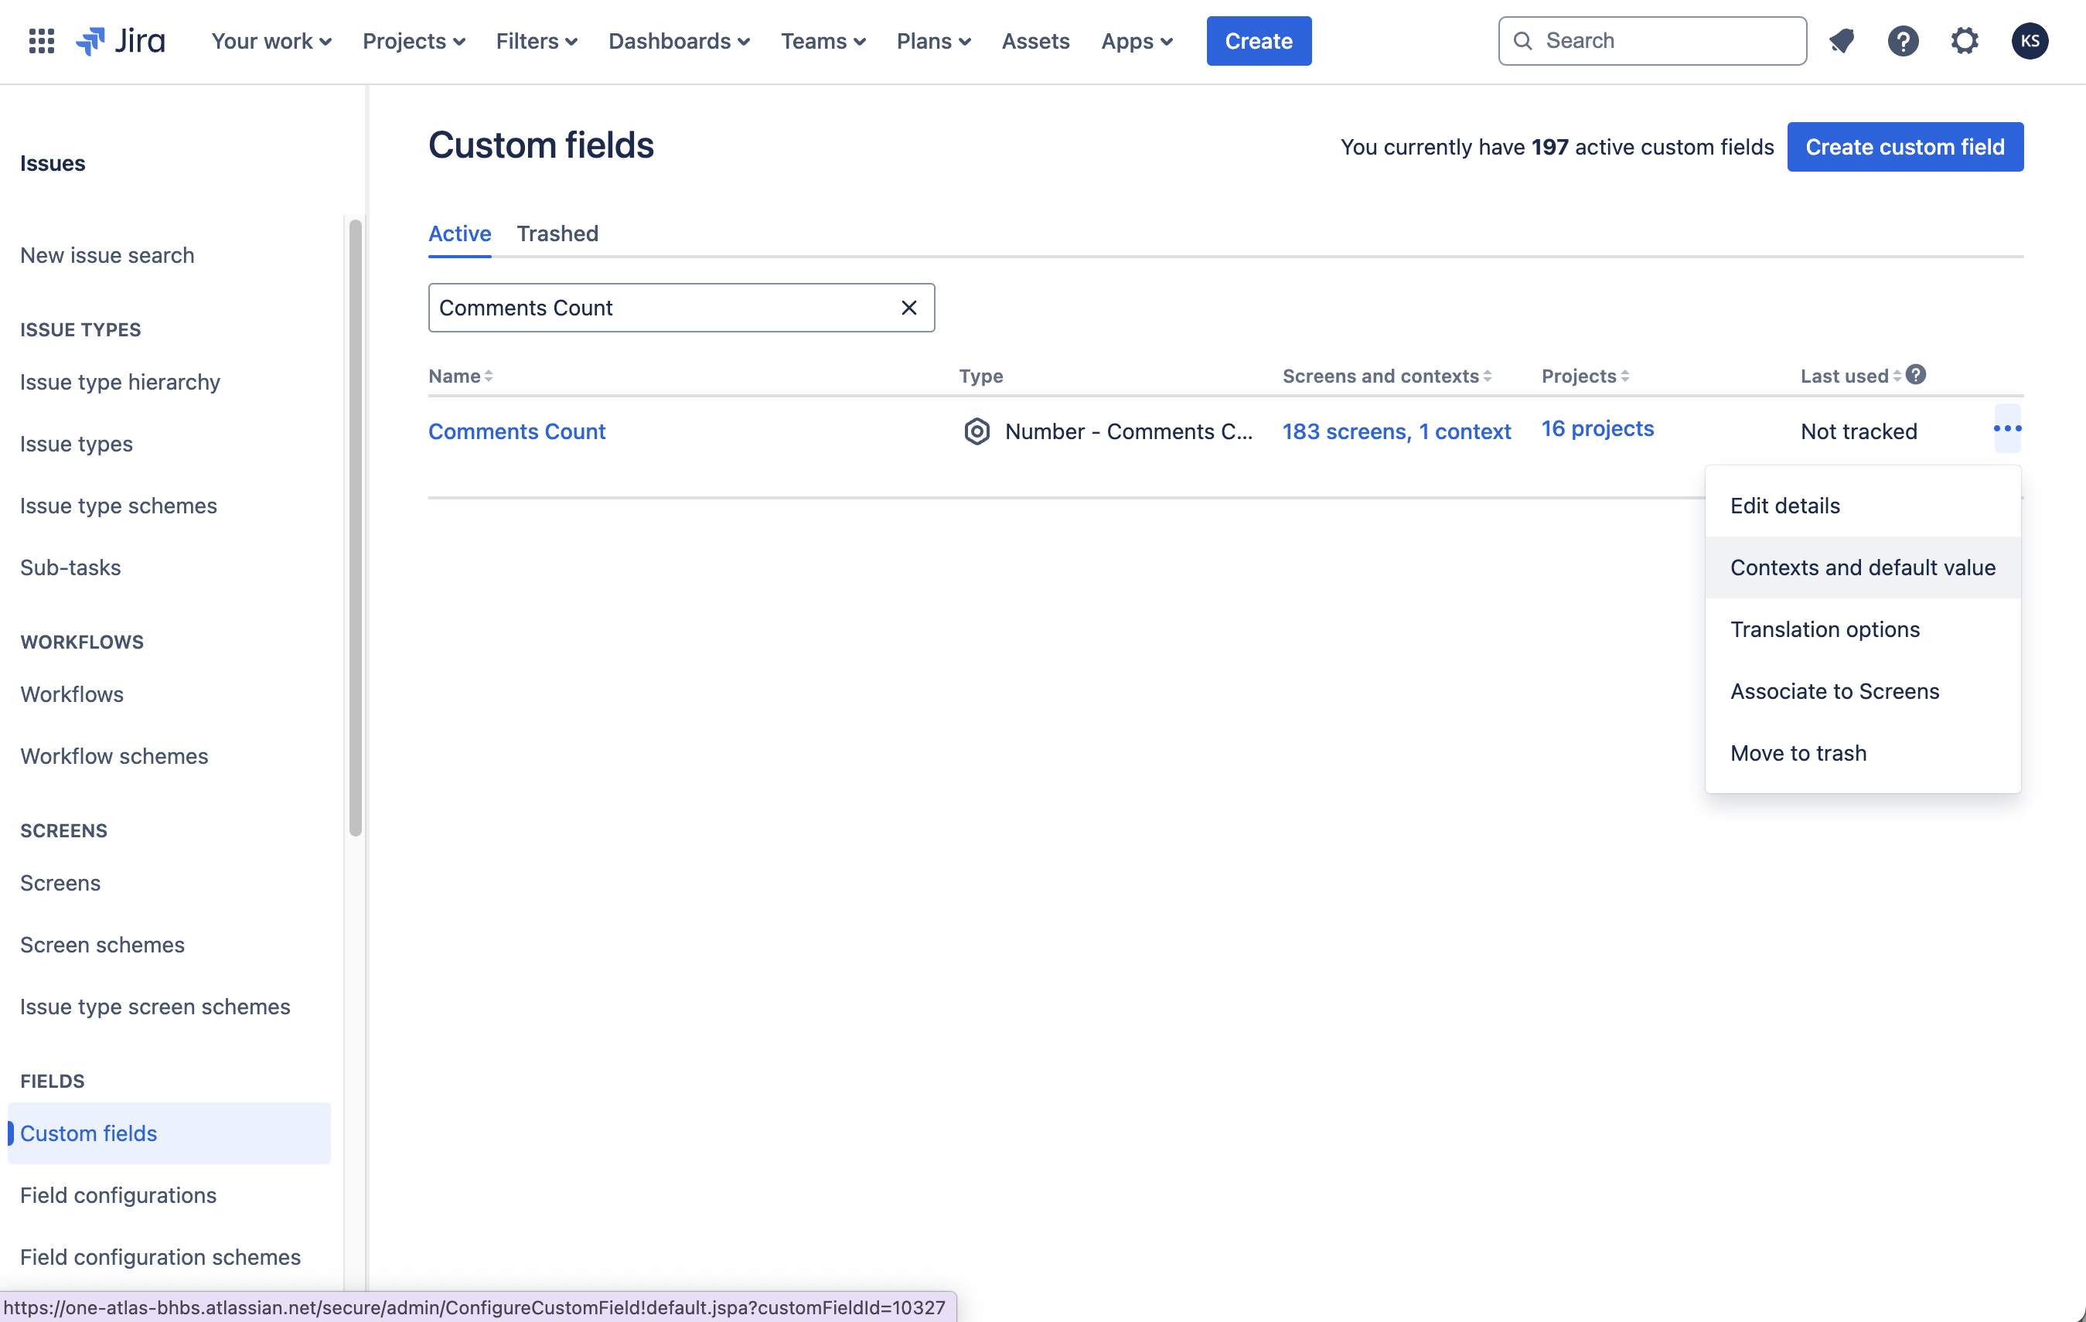Click the three-dot actions menu icon
Viewport: 2086px width, 1322px height.
point(2006,429)
